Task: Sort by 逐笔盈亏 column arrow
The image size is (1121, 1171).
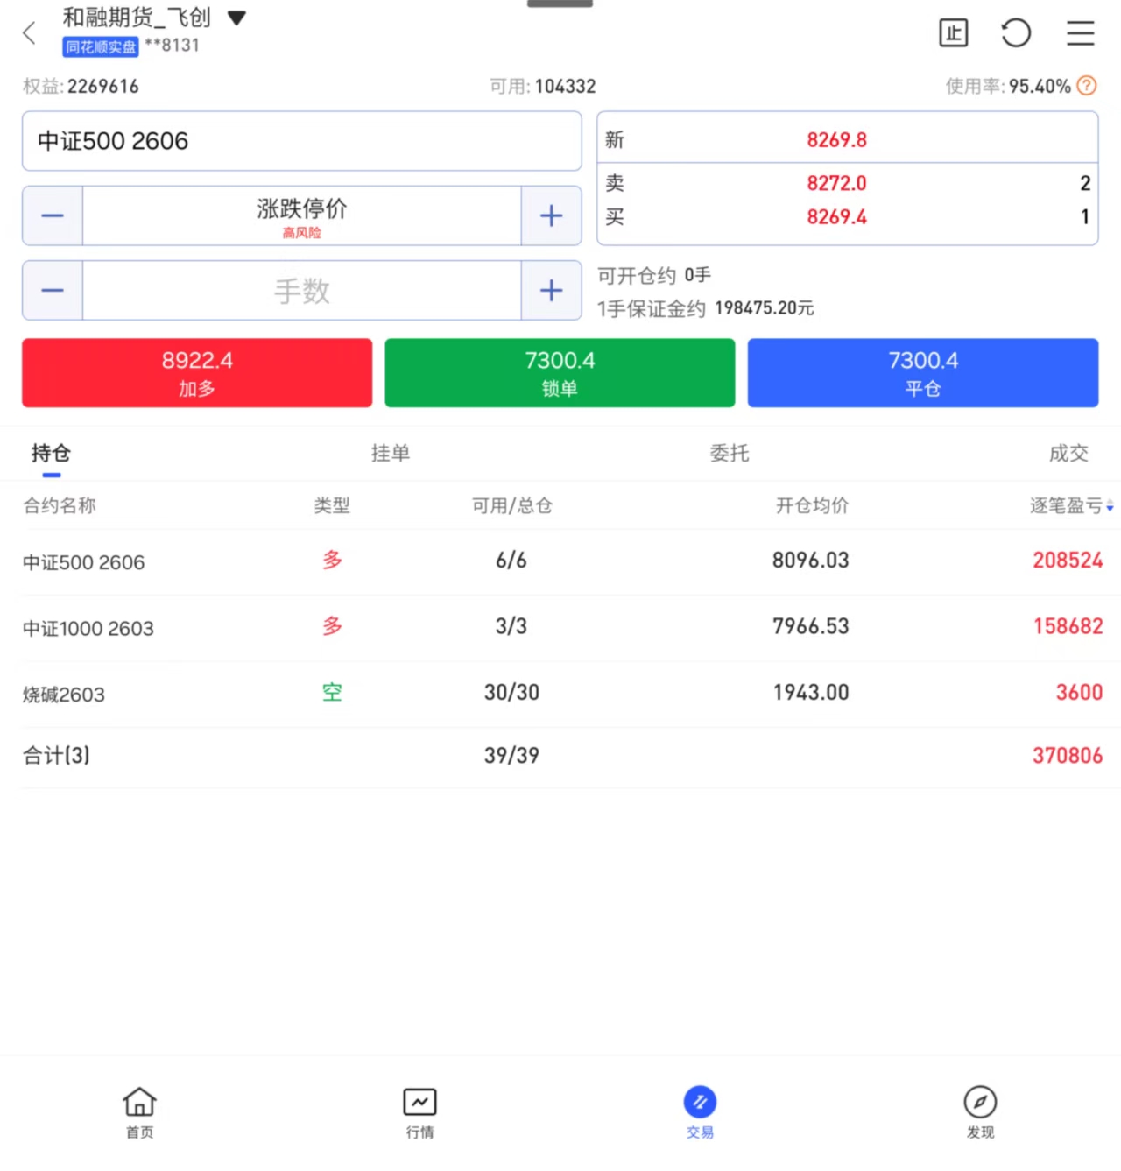Action: click(1110, 506)
